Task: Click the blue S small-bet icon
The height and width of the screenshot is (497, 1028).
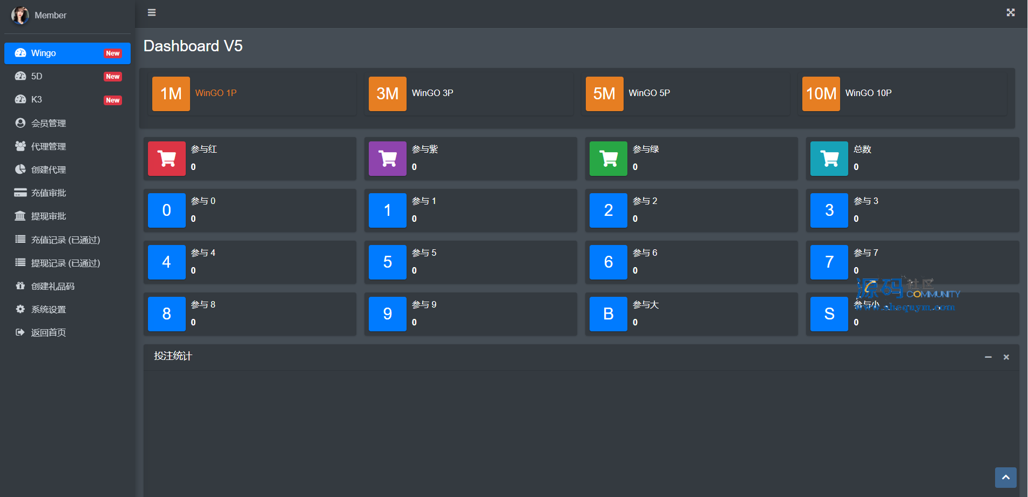Action: [x=829, y=314]
